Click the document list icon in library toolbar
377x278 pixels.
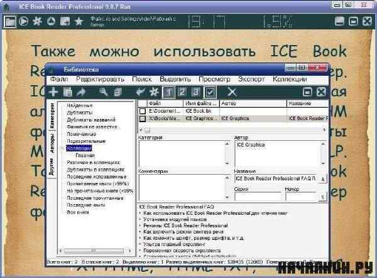(68, 92)
